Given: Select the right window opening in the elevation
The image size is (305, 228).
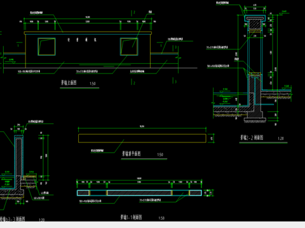Looking at the screenshot, I should (x=129, y=47).
